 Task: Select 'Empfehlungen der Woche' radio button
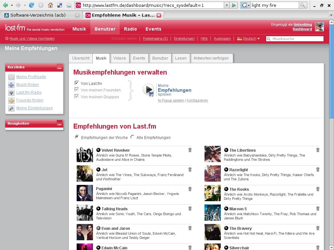77,137
